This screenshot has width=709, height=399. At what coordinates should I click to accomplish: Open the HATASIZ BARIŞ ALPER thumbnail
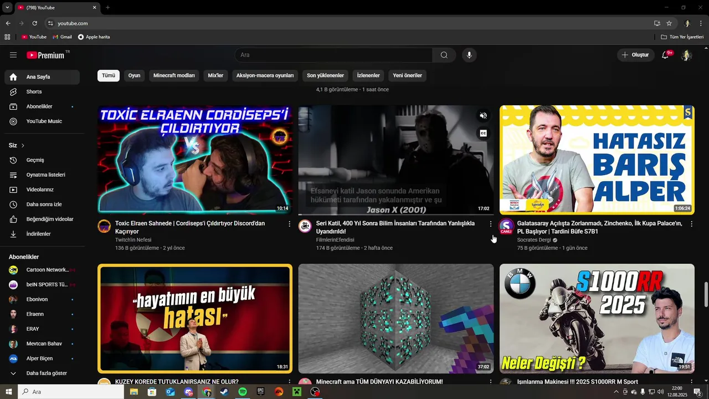click(597, 160)
